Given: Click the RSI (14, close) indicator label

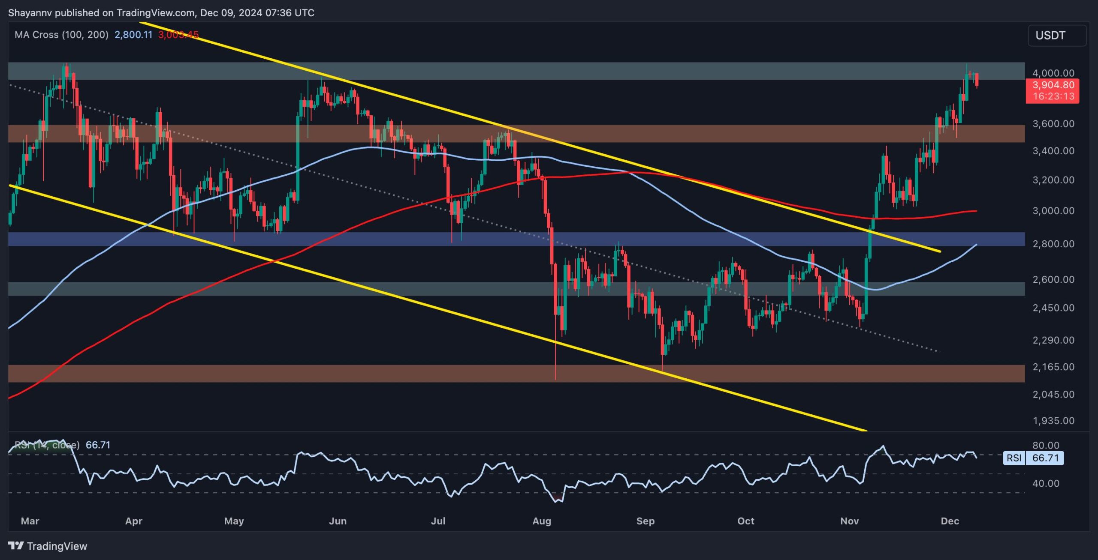Looking at the screenshot, I should (47, 445).
